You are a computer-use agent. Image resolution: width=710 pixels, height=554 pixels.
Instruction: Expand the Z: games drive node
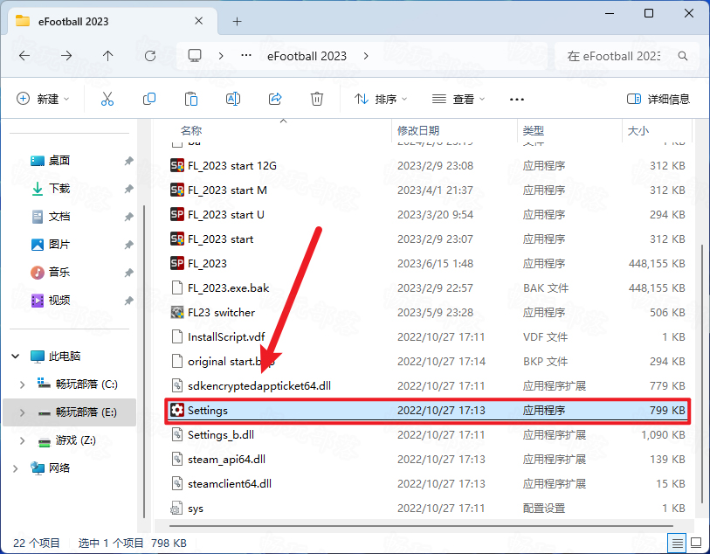[22, 440]
